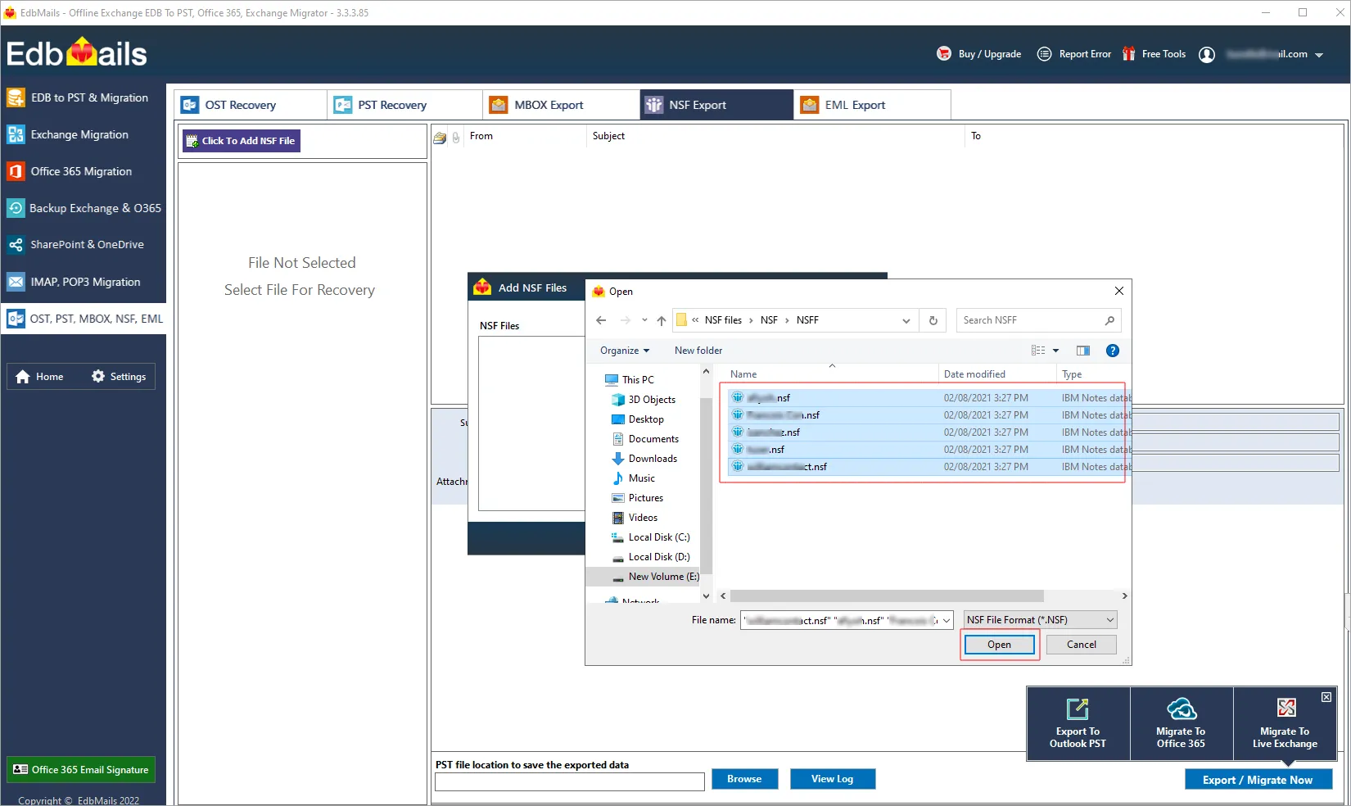Switch to the EML Export tab
Viewport: 1351px width, 806px height.
pyautogui.click(x=873, y=105)
